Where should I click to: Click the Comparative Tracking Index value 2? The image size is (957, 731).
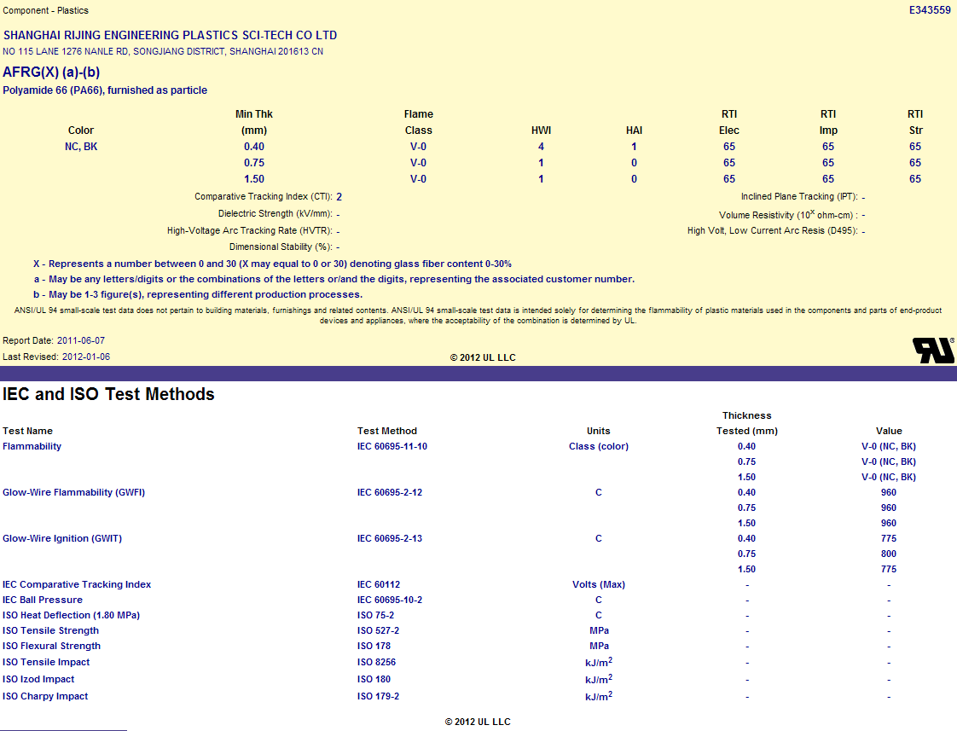click(339, 197)
